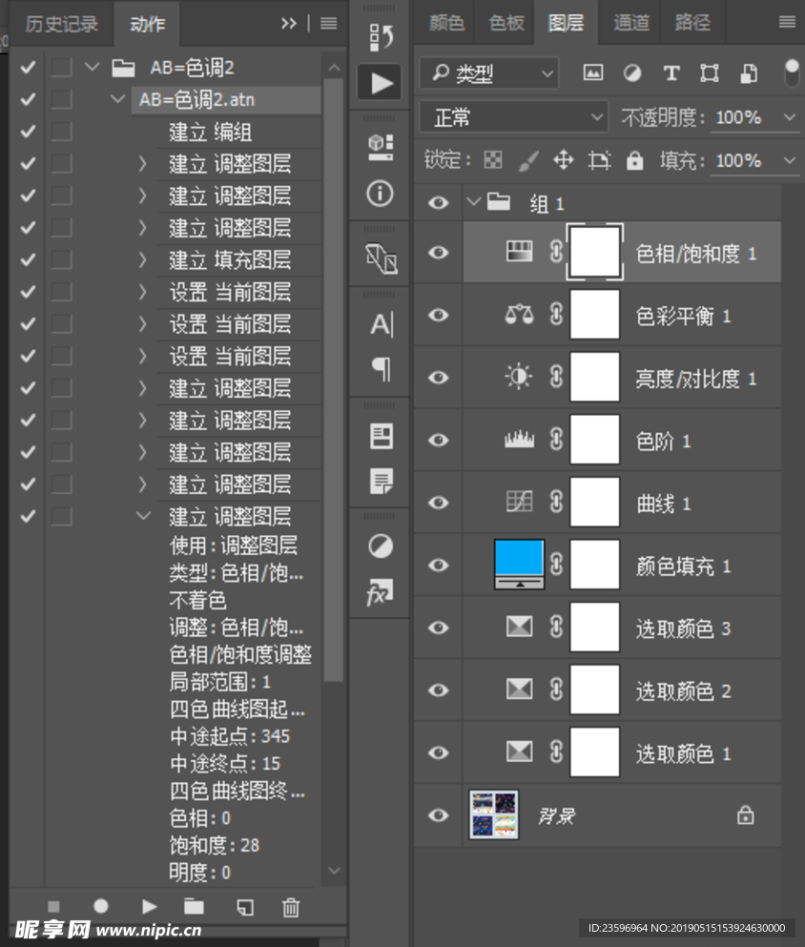
Task: Open the Layers panel menu
Action: [x=789, y=23]
